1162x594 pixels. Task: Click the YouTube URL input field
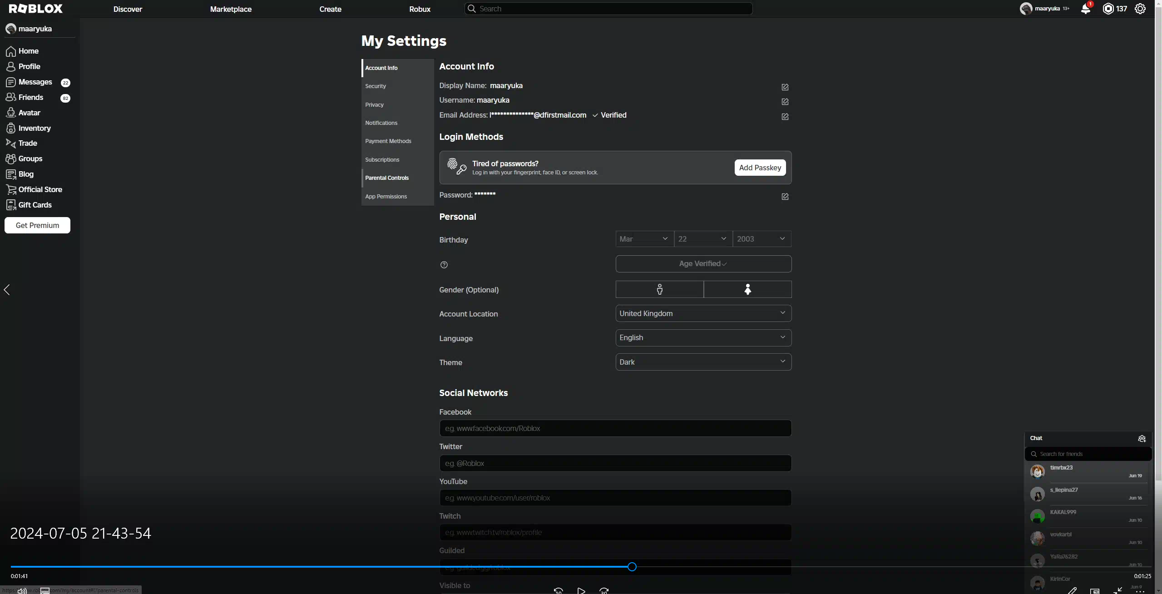(615, 498)
